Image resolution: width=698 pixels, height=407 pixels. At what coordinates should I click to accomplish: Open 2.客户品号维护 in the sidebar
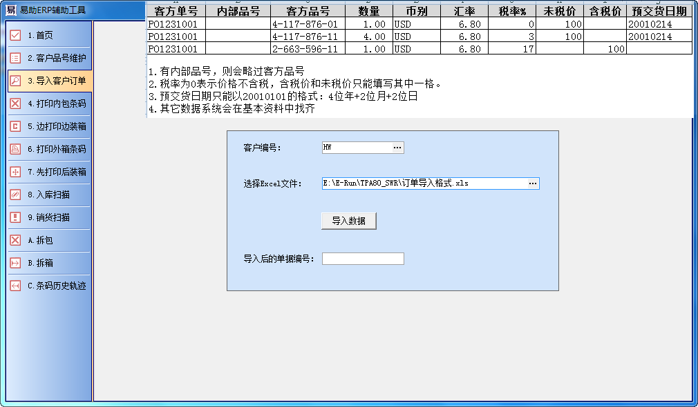click(49, 58)
